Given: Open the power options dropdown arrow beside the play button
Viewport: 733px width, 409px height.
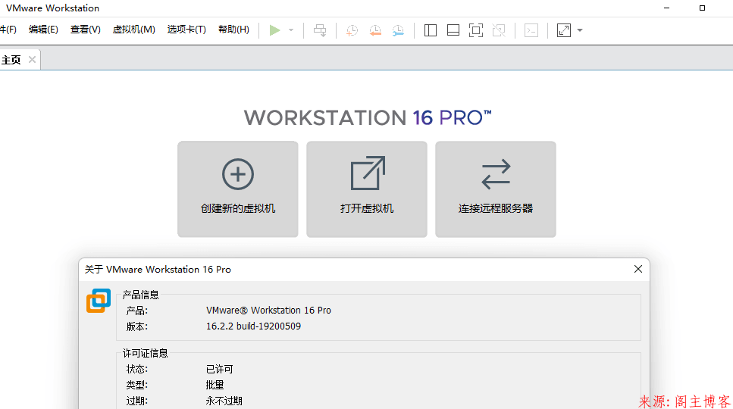Looking at the screenshot, I should click(291, 30).
